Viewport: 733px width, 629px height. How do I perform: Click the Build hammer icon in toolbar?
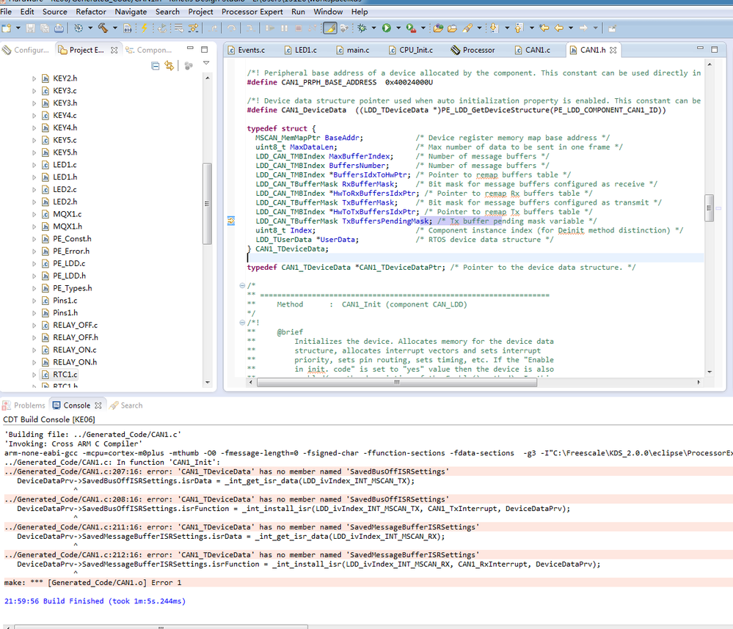coord(103,28)
